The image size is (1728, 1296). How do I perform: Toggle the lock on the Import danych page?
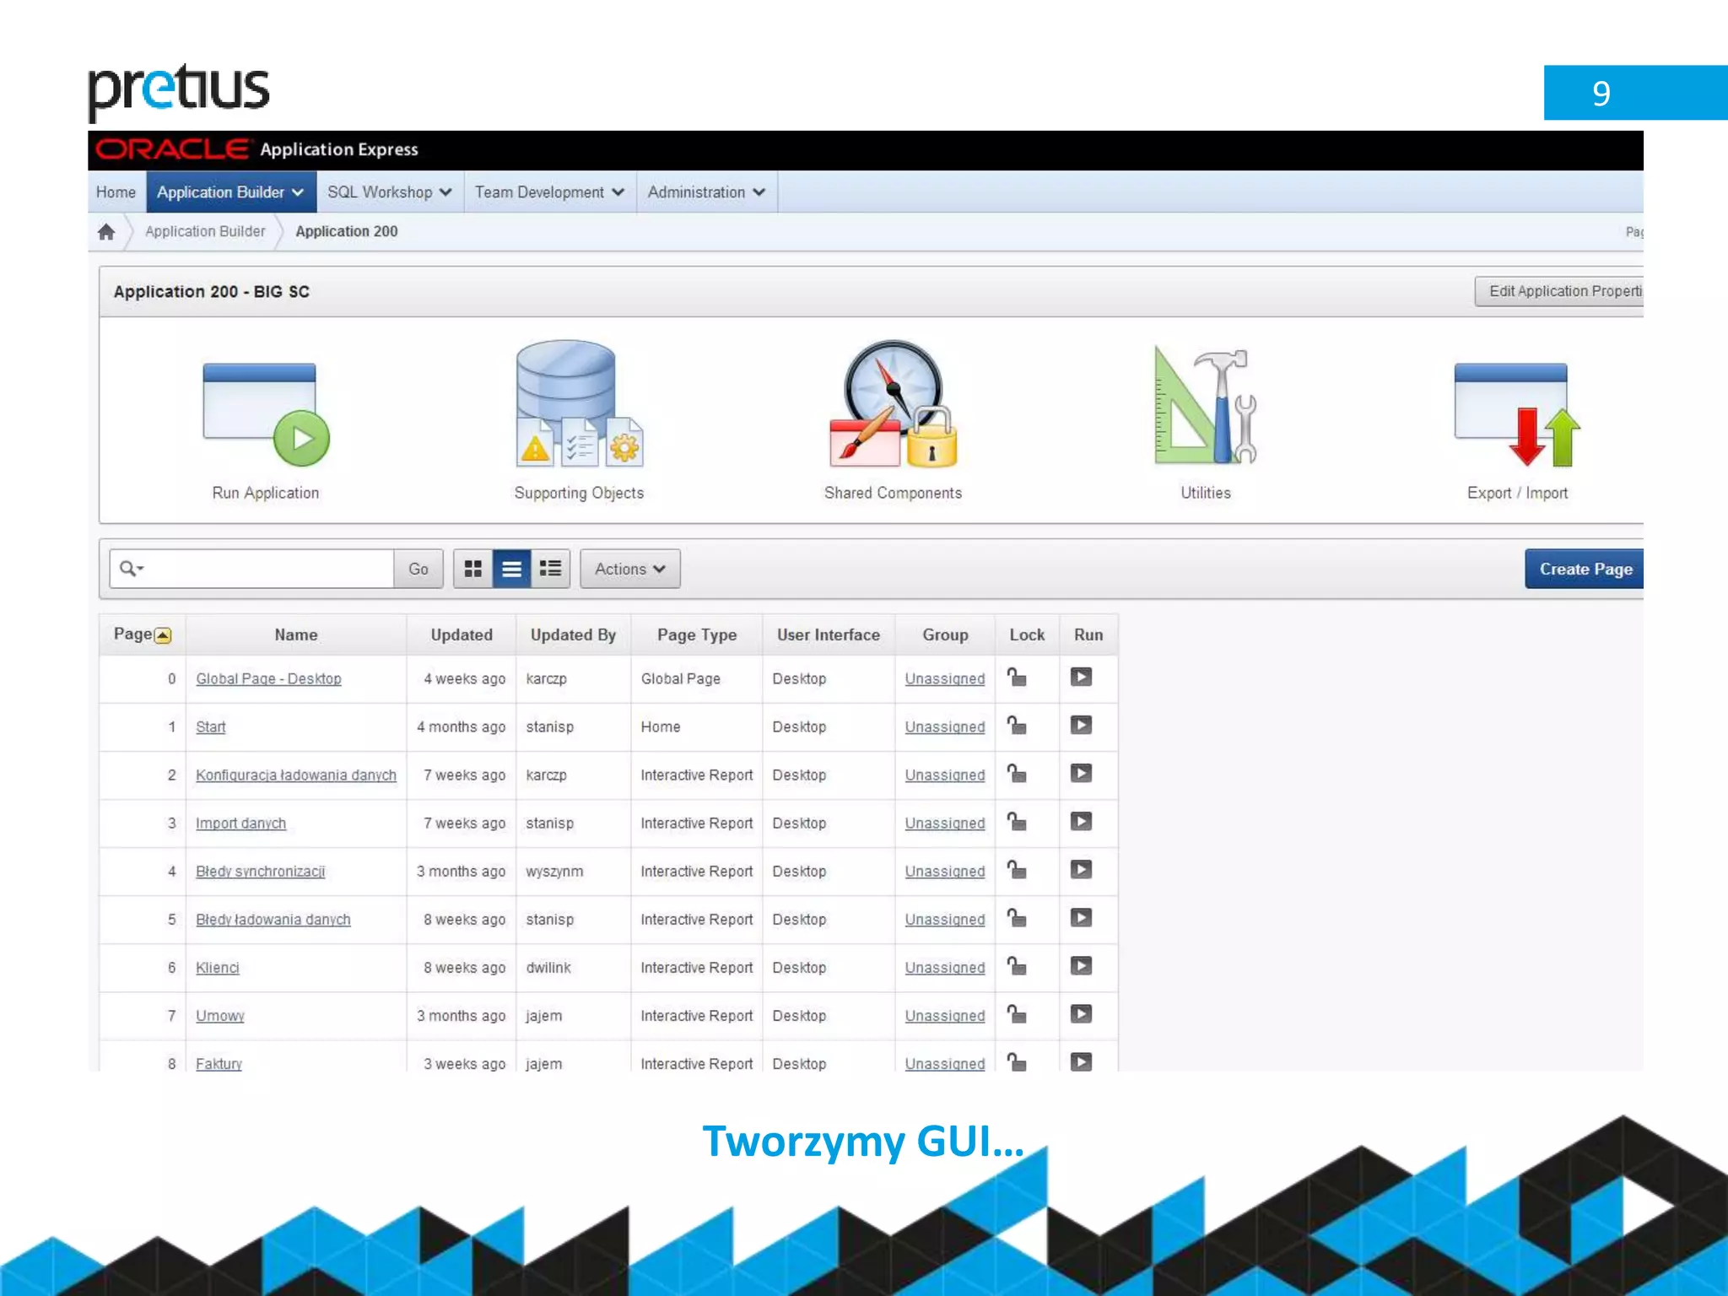[1018, 822]
